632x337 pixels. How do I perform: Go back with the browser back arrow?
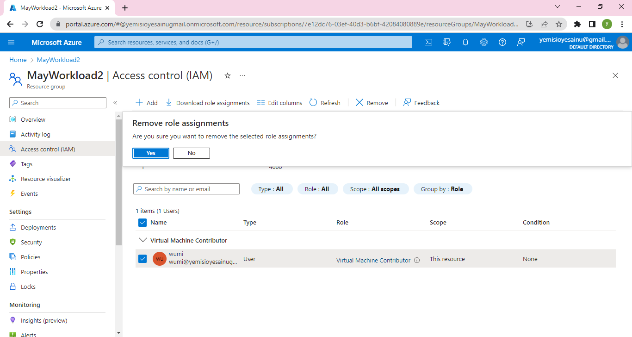[x=10, y=24]
